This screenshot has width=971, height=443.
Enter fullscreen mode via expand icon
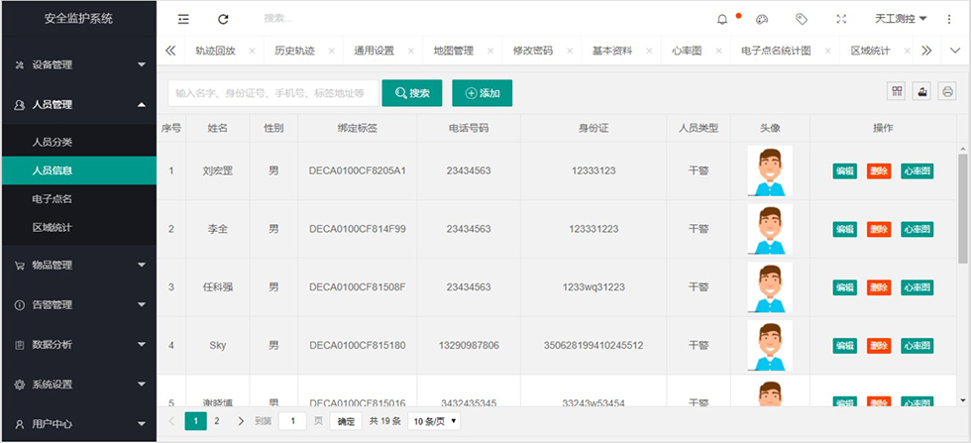tap(841, 19)
